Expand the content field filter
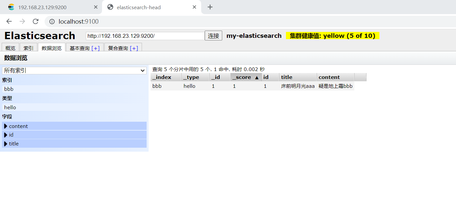 [x=74, y=126]
